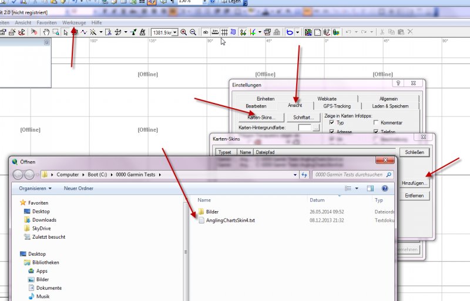470x301 pixels.
Task: Click the Karten-Hintergrundfarbe color swatch
Action: (304, 127)
